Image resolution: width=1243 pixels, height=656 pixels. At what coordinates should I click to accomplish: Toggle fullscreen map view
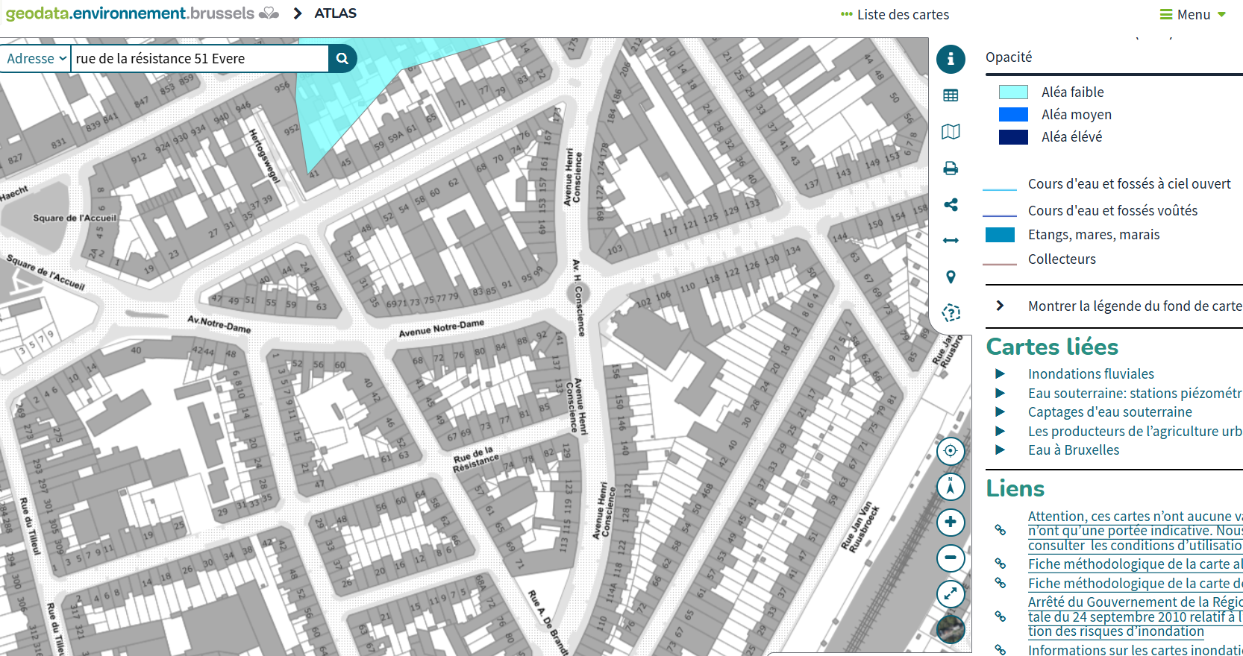click(951, 593)
